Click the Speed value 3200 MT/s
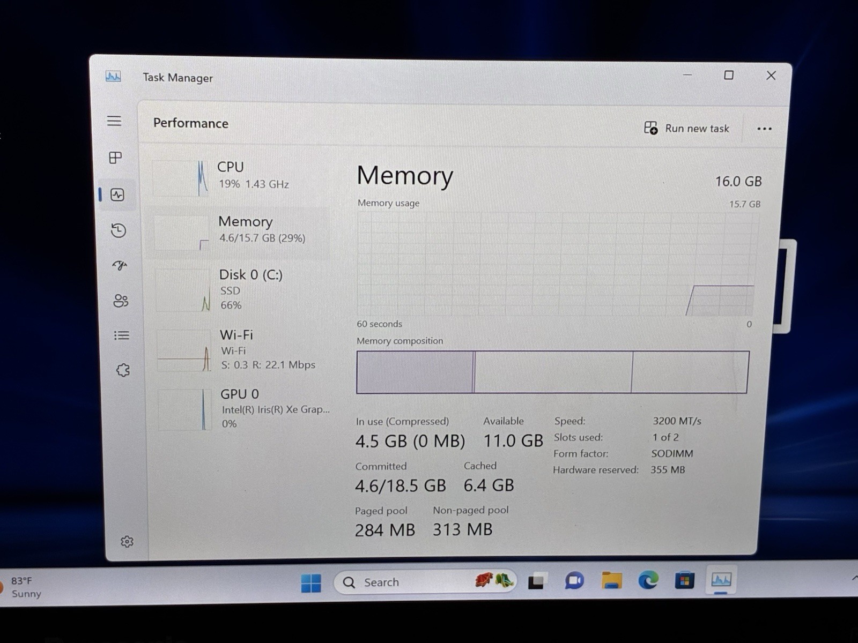This screenshot has width=858, height=643. (x=677, y=421)
